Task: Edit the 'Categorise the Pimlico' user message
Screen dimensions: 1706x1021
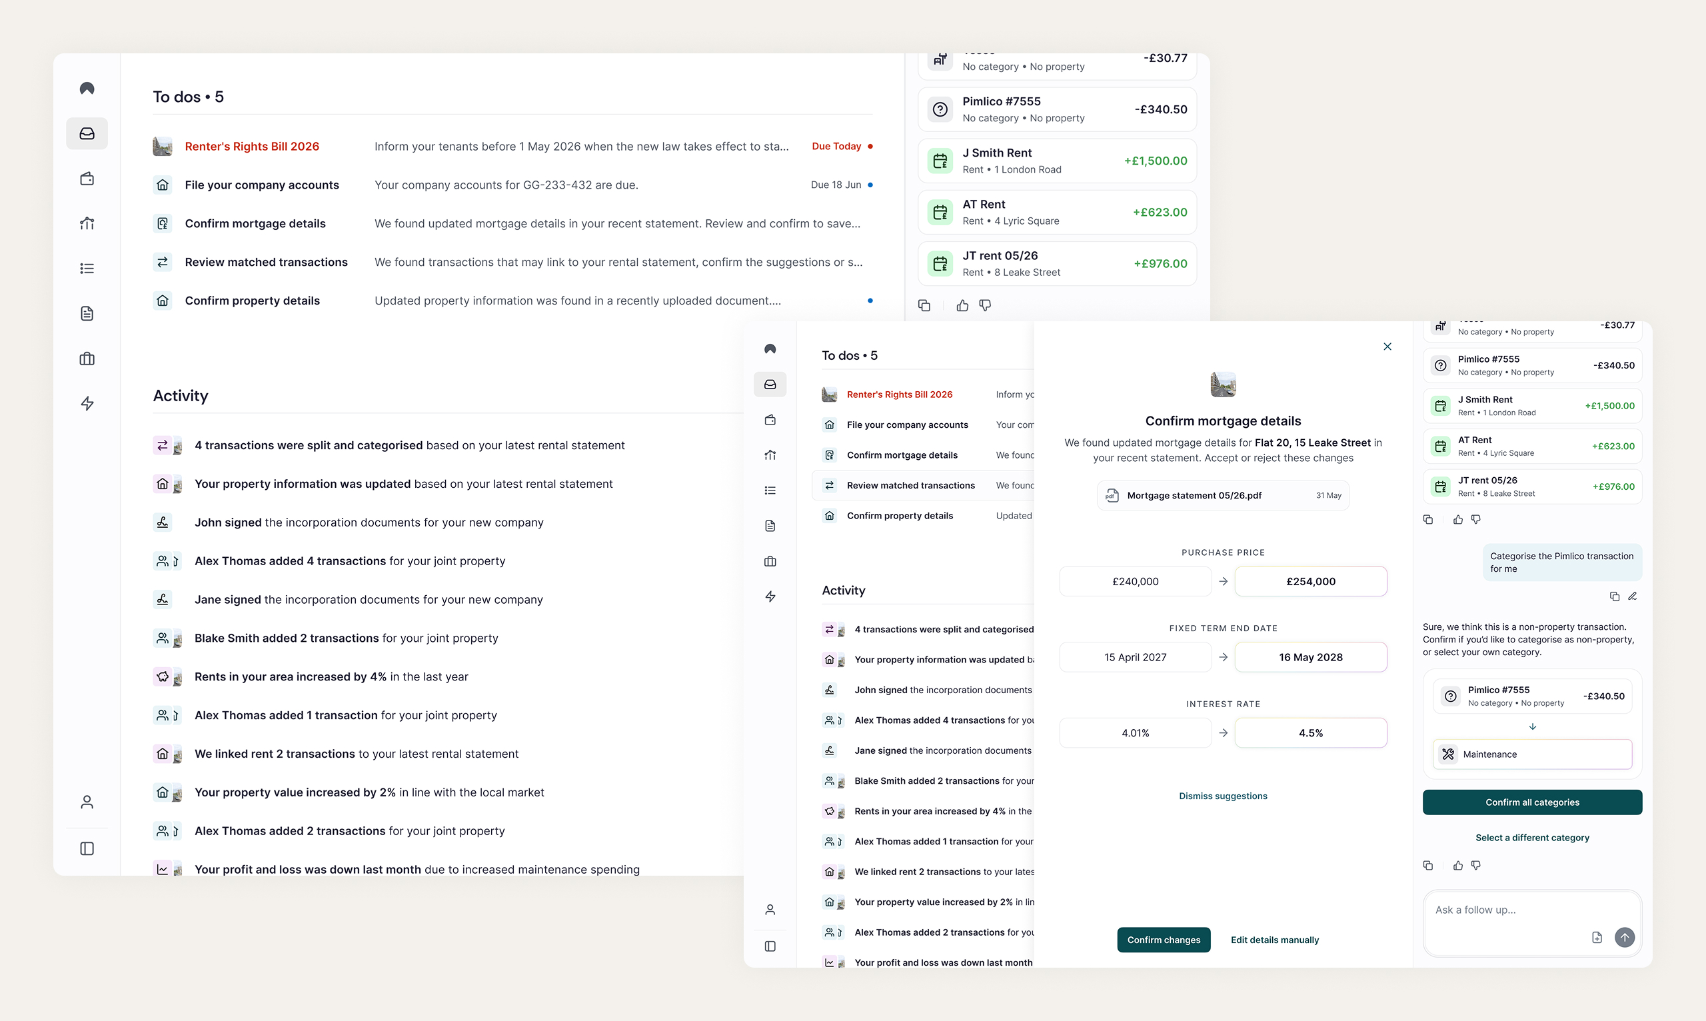Action: point(1632,596)
